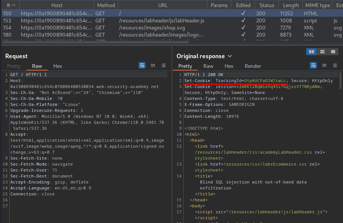The width and height of the screenshot is (343, 223).
Task: Click the labsEcommerce.css link path
Action: coord(265,164)
